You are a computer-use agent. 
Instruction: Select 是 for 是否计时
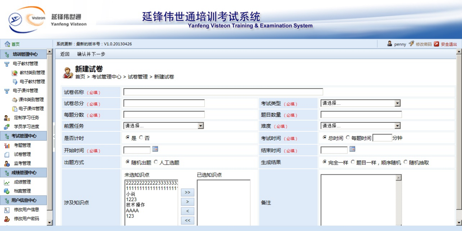pyautogui.click(x=128, y=138)
